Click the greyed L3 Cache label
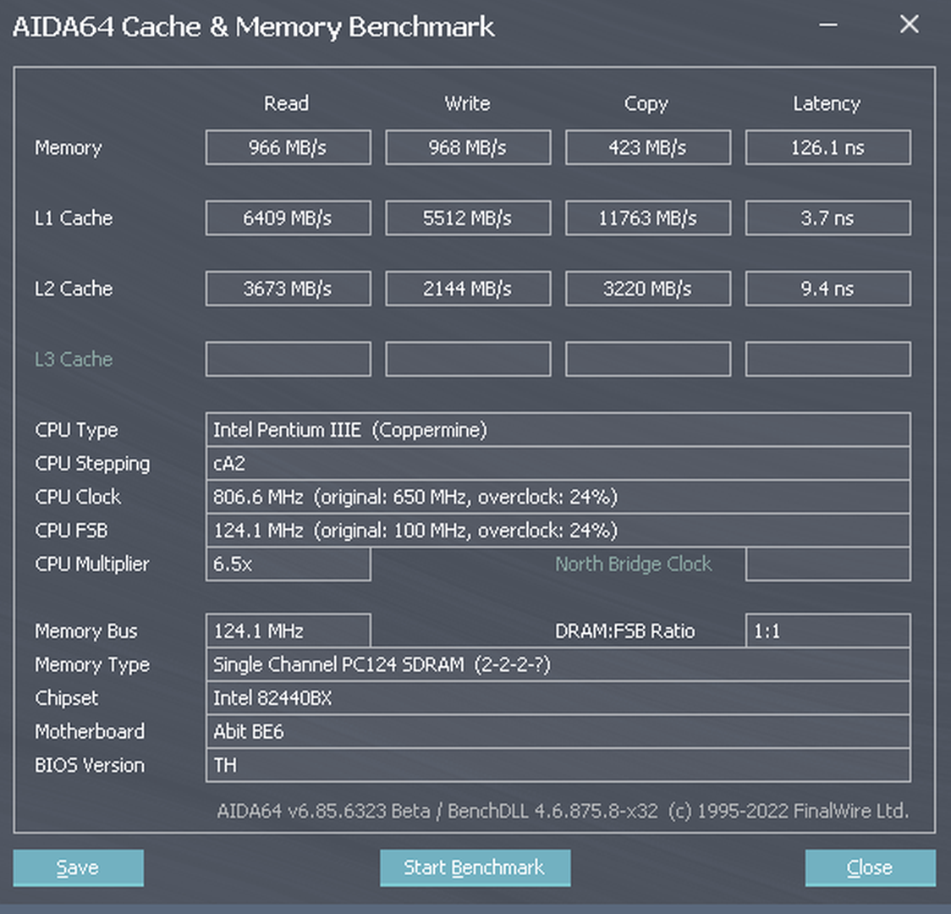Image resolution: width=951 pixels, height=914 pixels. 74,359
